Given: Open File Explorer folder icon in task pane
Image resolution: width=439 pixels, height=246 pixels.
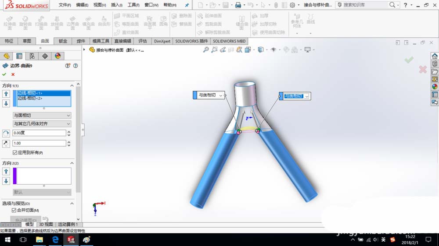Looking at the screenshot, I should click(x=435, y=72).
